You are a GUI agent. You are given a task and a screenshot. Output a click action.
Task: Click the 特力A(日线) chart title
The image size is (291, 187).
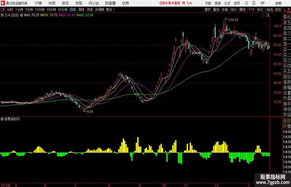click(10, 15)
